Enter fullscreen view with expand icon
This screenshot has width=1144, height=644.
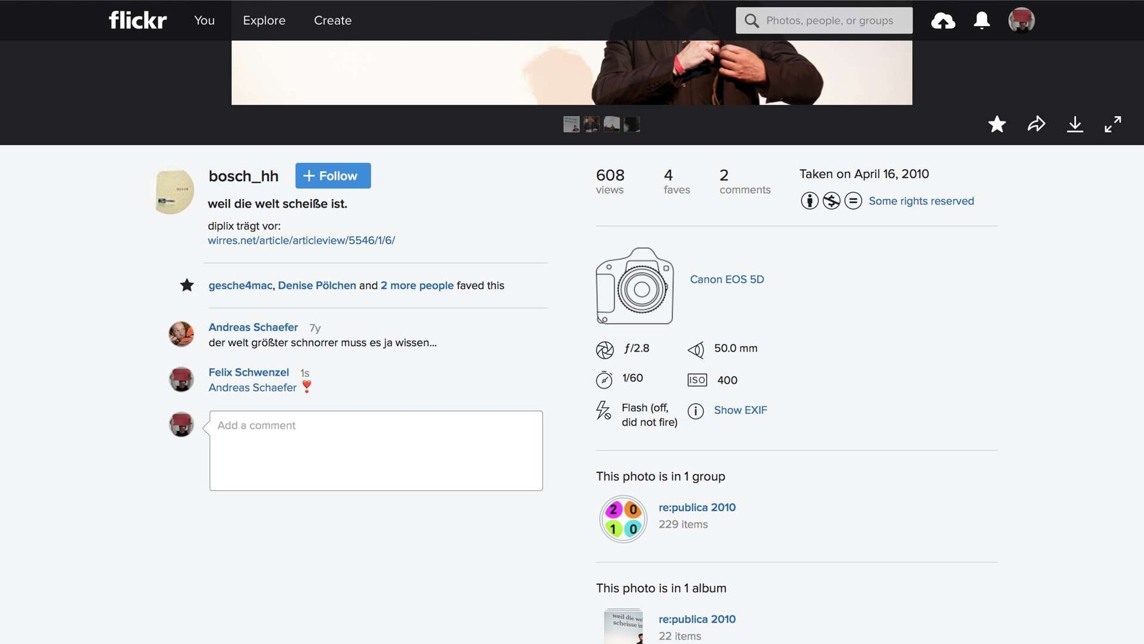(1112, 124)
